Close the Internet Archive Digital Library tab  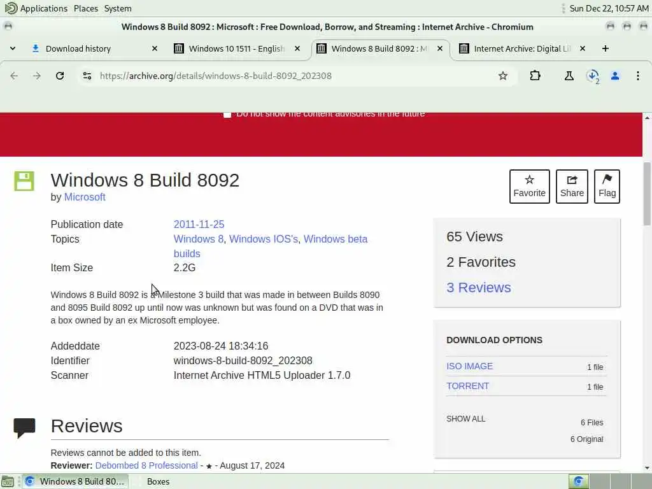pos(583,48)
